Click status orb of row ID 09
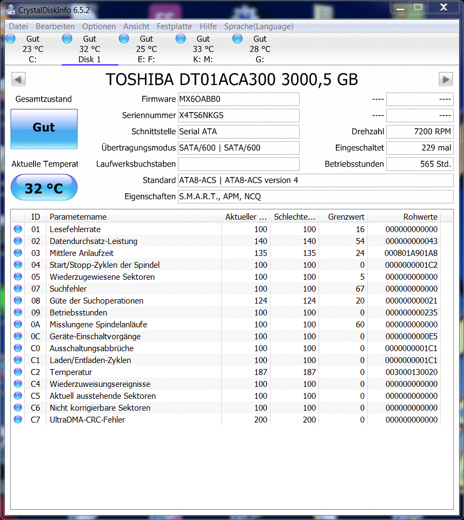The height and width of the screenshot is (520, 464). point(18,312)
